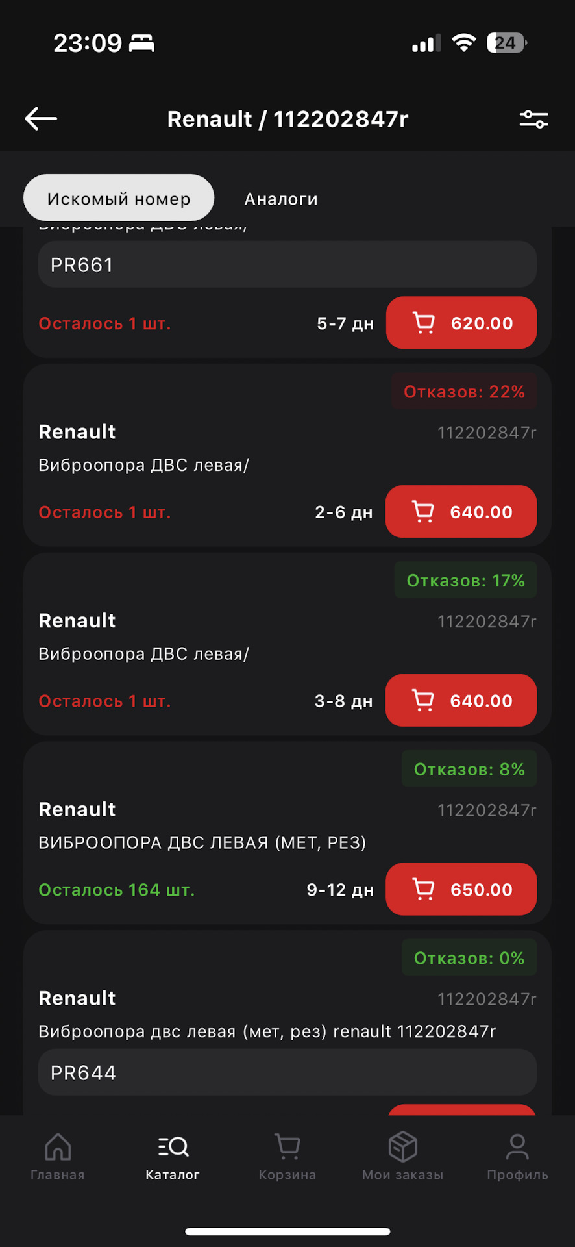The width and height of the screenshot is (575, 1247).
Task: Tap the back arrow icon
Action: click(x=41, y=119)
